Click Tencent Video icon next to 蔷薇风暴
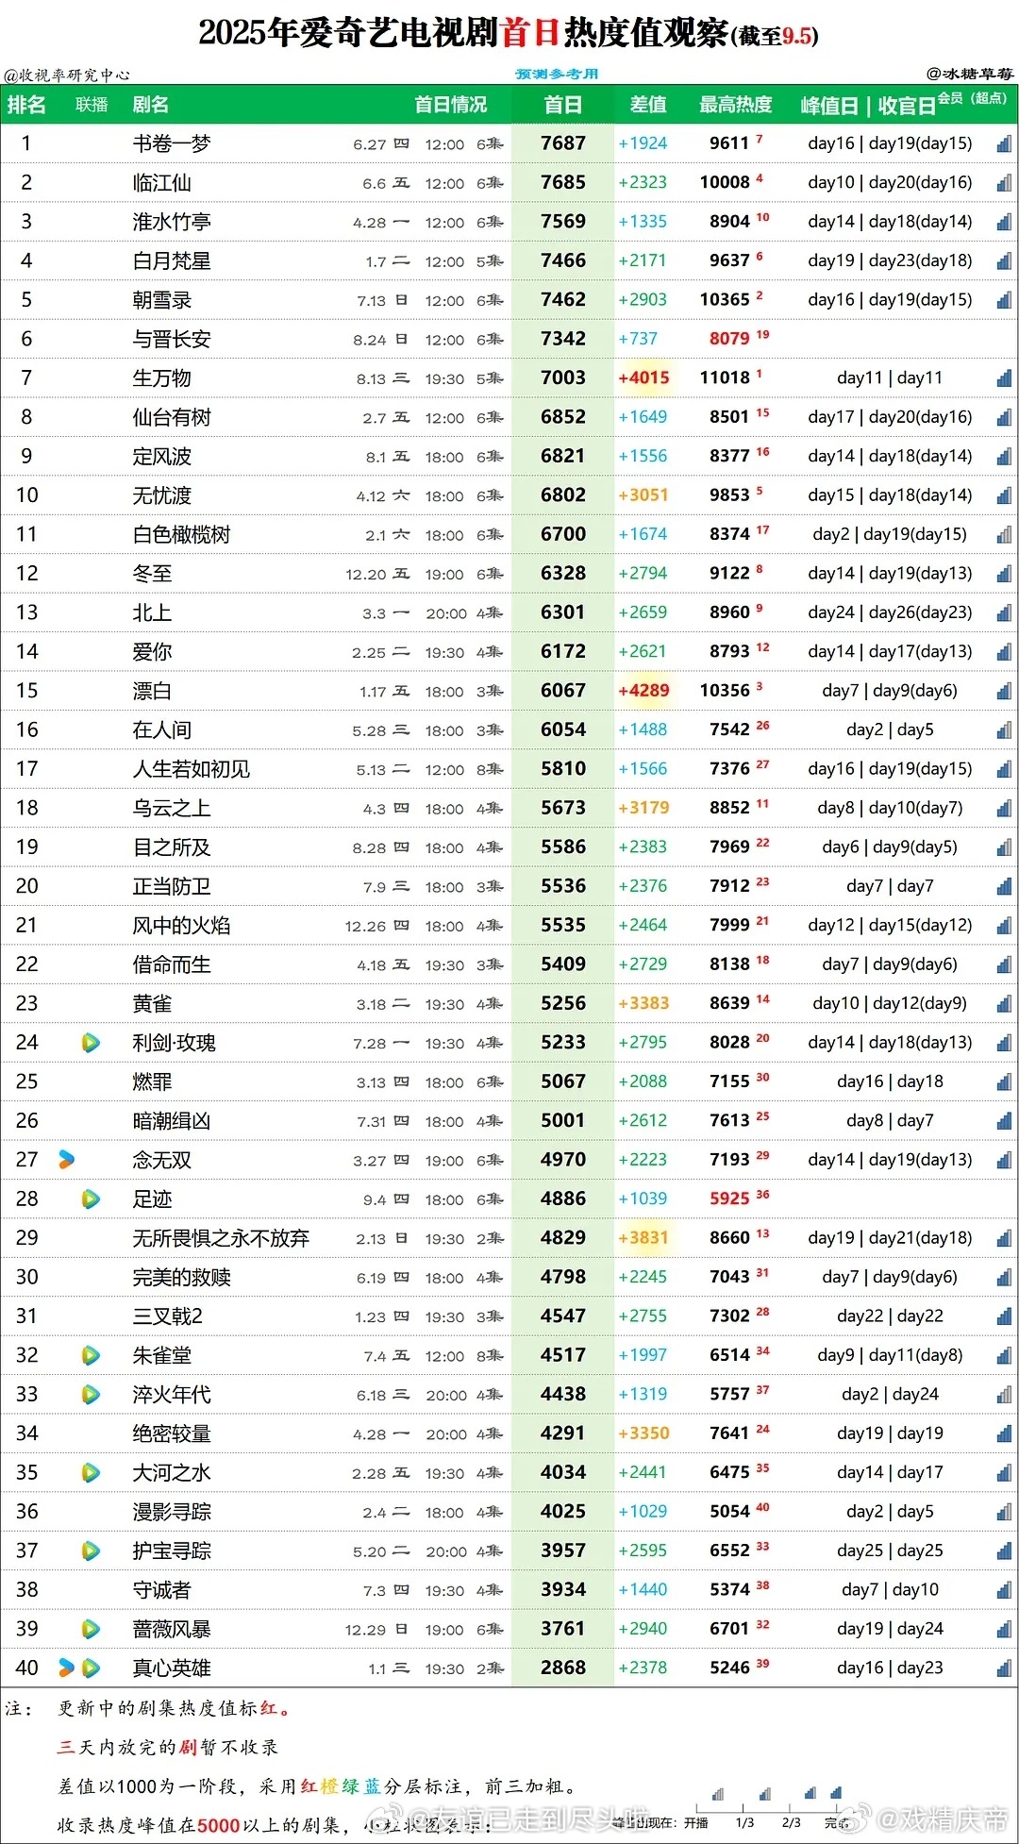 click(91, 1629)
